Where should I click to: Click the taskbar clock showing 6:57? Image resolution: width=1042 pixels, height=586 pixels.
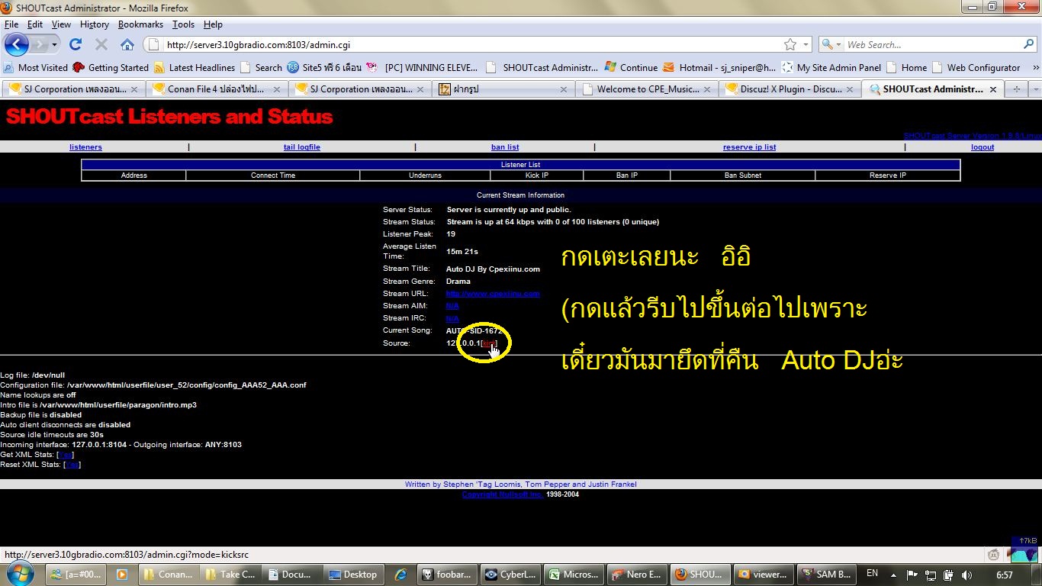(x=1005, y=575)
